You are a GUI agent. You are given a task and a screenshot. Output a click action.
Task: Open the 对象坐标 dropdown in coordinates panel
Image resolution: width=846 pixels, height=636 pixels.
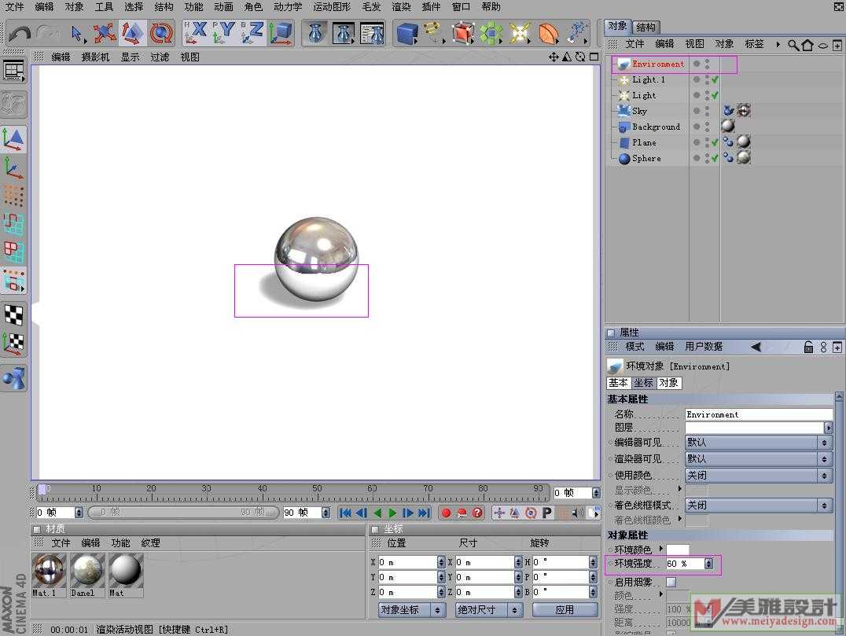click(412, 610)
